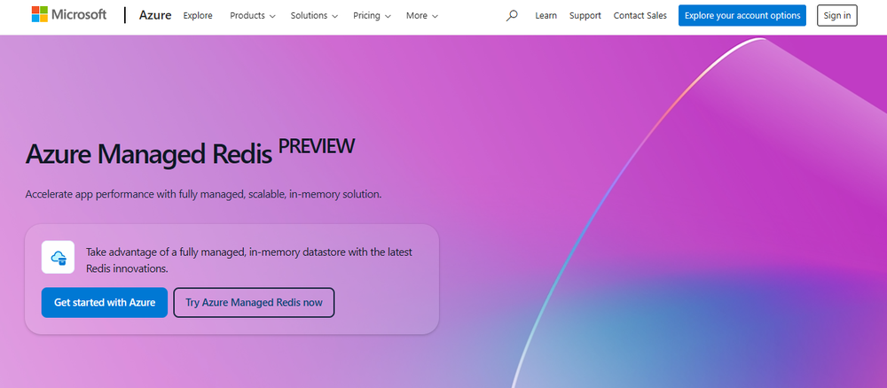887x388 pixels.
Task: Click the Azure Managed Redis cloud icon
Action: [x=58, y=257]
